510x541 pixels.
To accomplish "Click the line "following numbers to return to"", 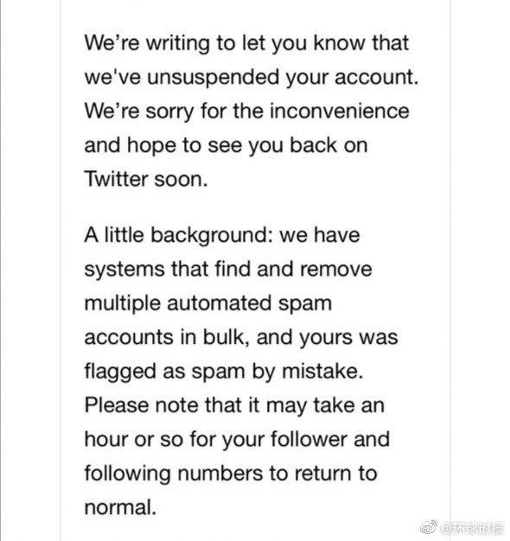I will click(231, 473).
